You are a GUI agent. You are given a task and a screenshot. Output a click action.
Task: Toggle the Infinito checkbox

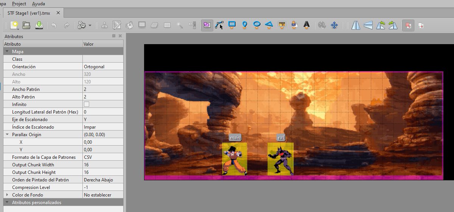tap(87, 104)
